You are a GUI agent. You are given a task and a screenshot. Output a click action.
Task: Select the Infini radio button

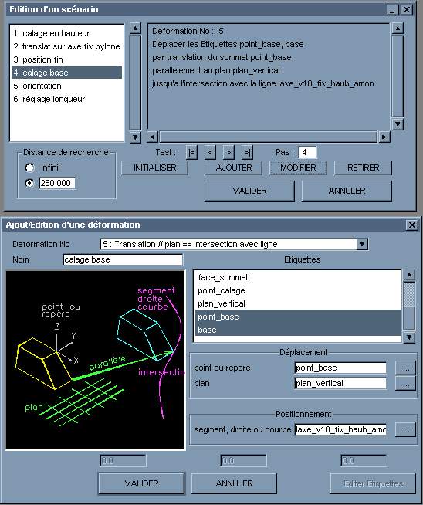point(29,168)
